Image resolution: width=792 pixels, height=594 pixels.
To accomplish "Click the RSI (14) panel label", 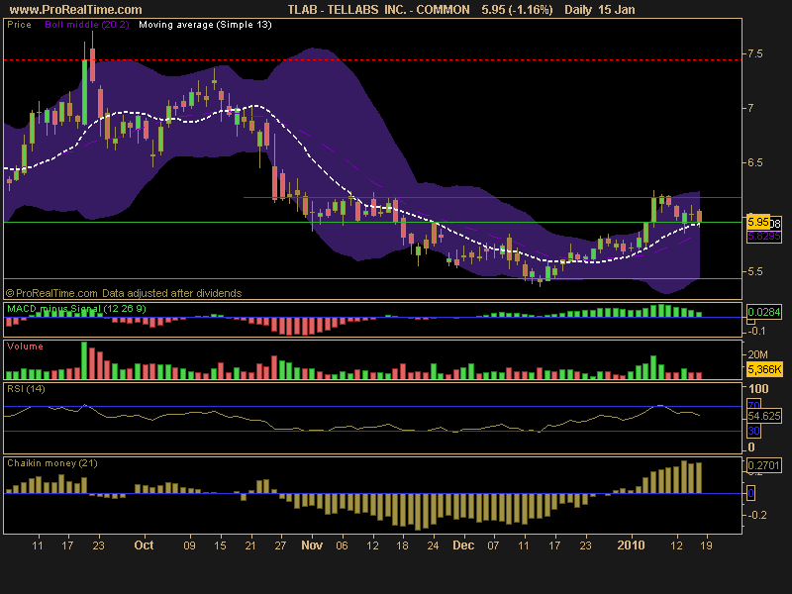I will pyautogui.click(x=26, y=389).
